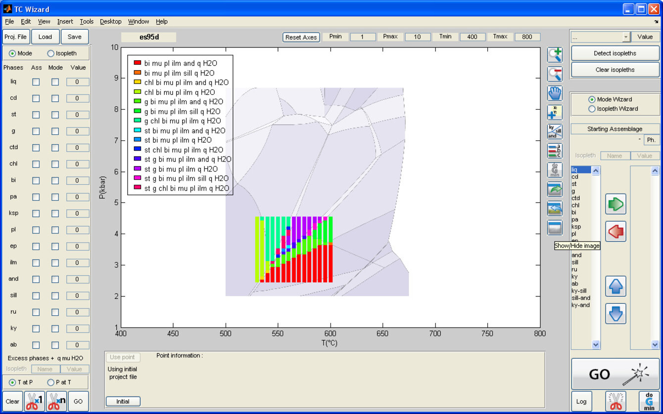Click the scissors x1 button

point(35,401)
